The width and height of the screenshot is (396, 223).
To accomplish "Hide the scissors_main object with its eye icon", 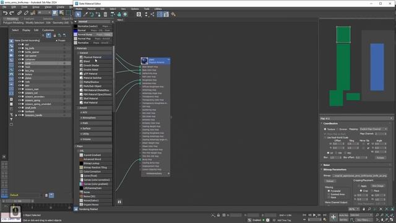I will click(x=19, y=89).
